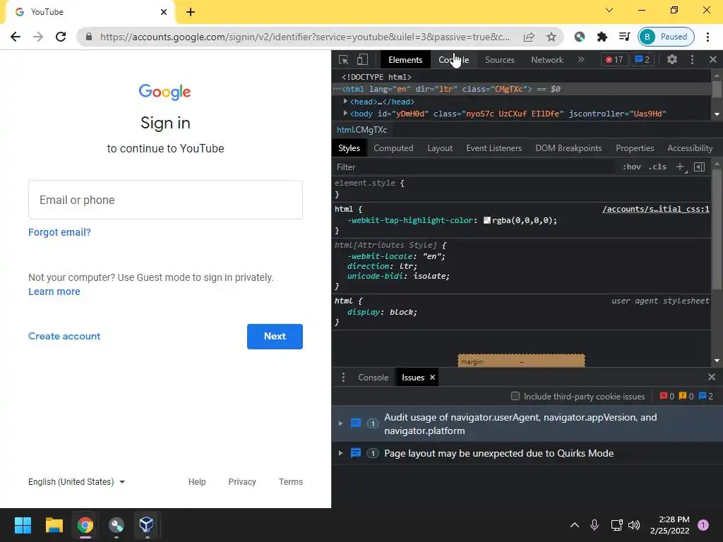Open VirtualBox cube icon in taskbar

pos(146,525)
